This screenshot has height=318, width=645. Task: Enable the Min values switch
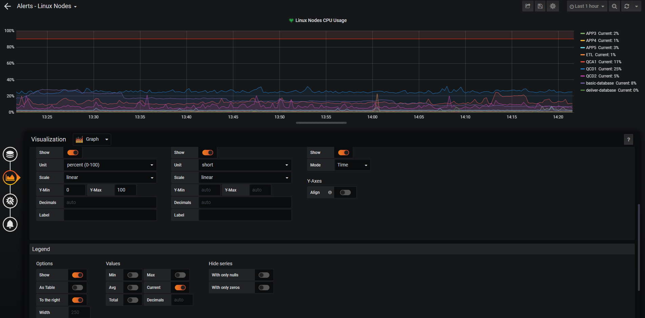coord(133,275)
